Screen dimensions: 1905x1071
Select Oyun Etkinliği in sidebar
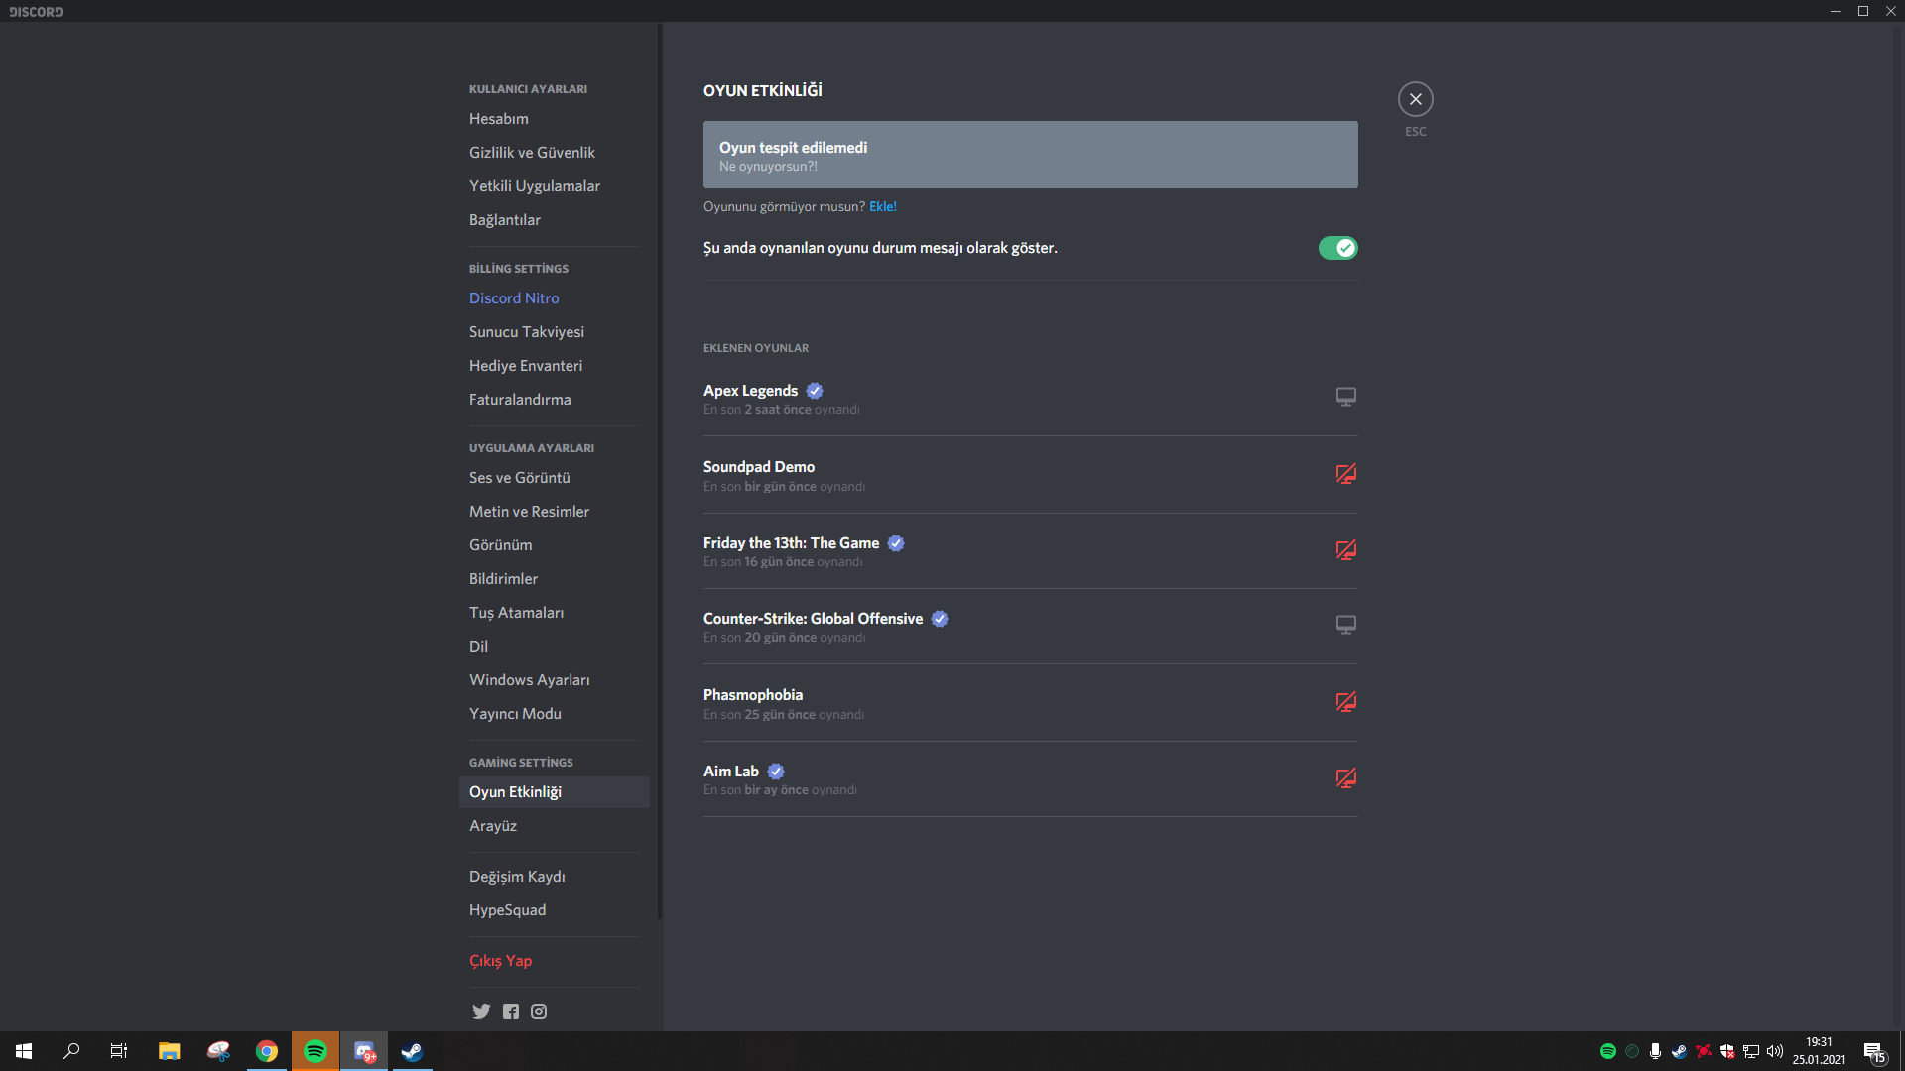(555, 792)
